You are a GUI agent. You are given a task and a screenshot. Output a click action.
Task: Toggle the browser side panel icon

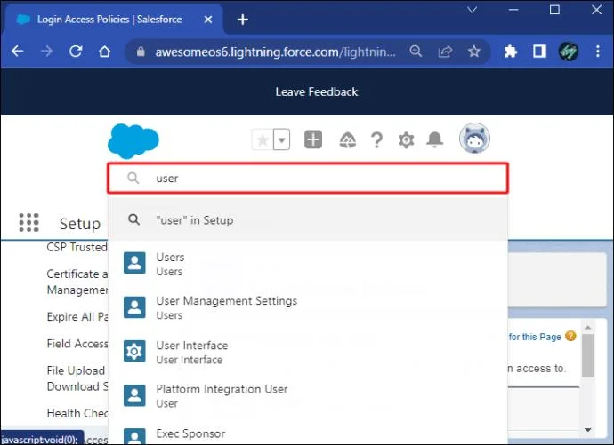point(539,52)
